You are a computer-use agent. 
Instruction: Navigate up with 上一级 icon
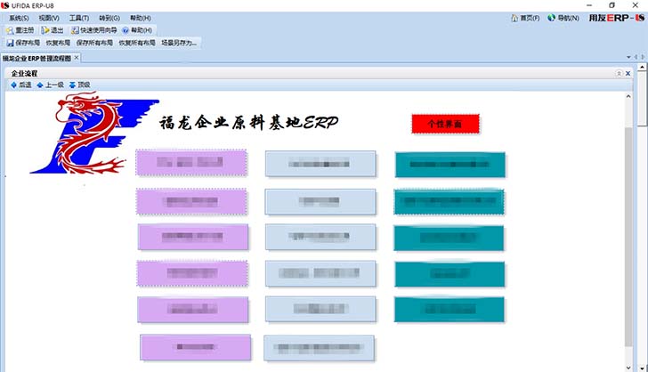click(40, 85)
